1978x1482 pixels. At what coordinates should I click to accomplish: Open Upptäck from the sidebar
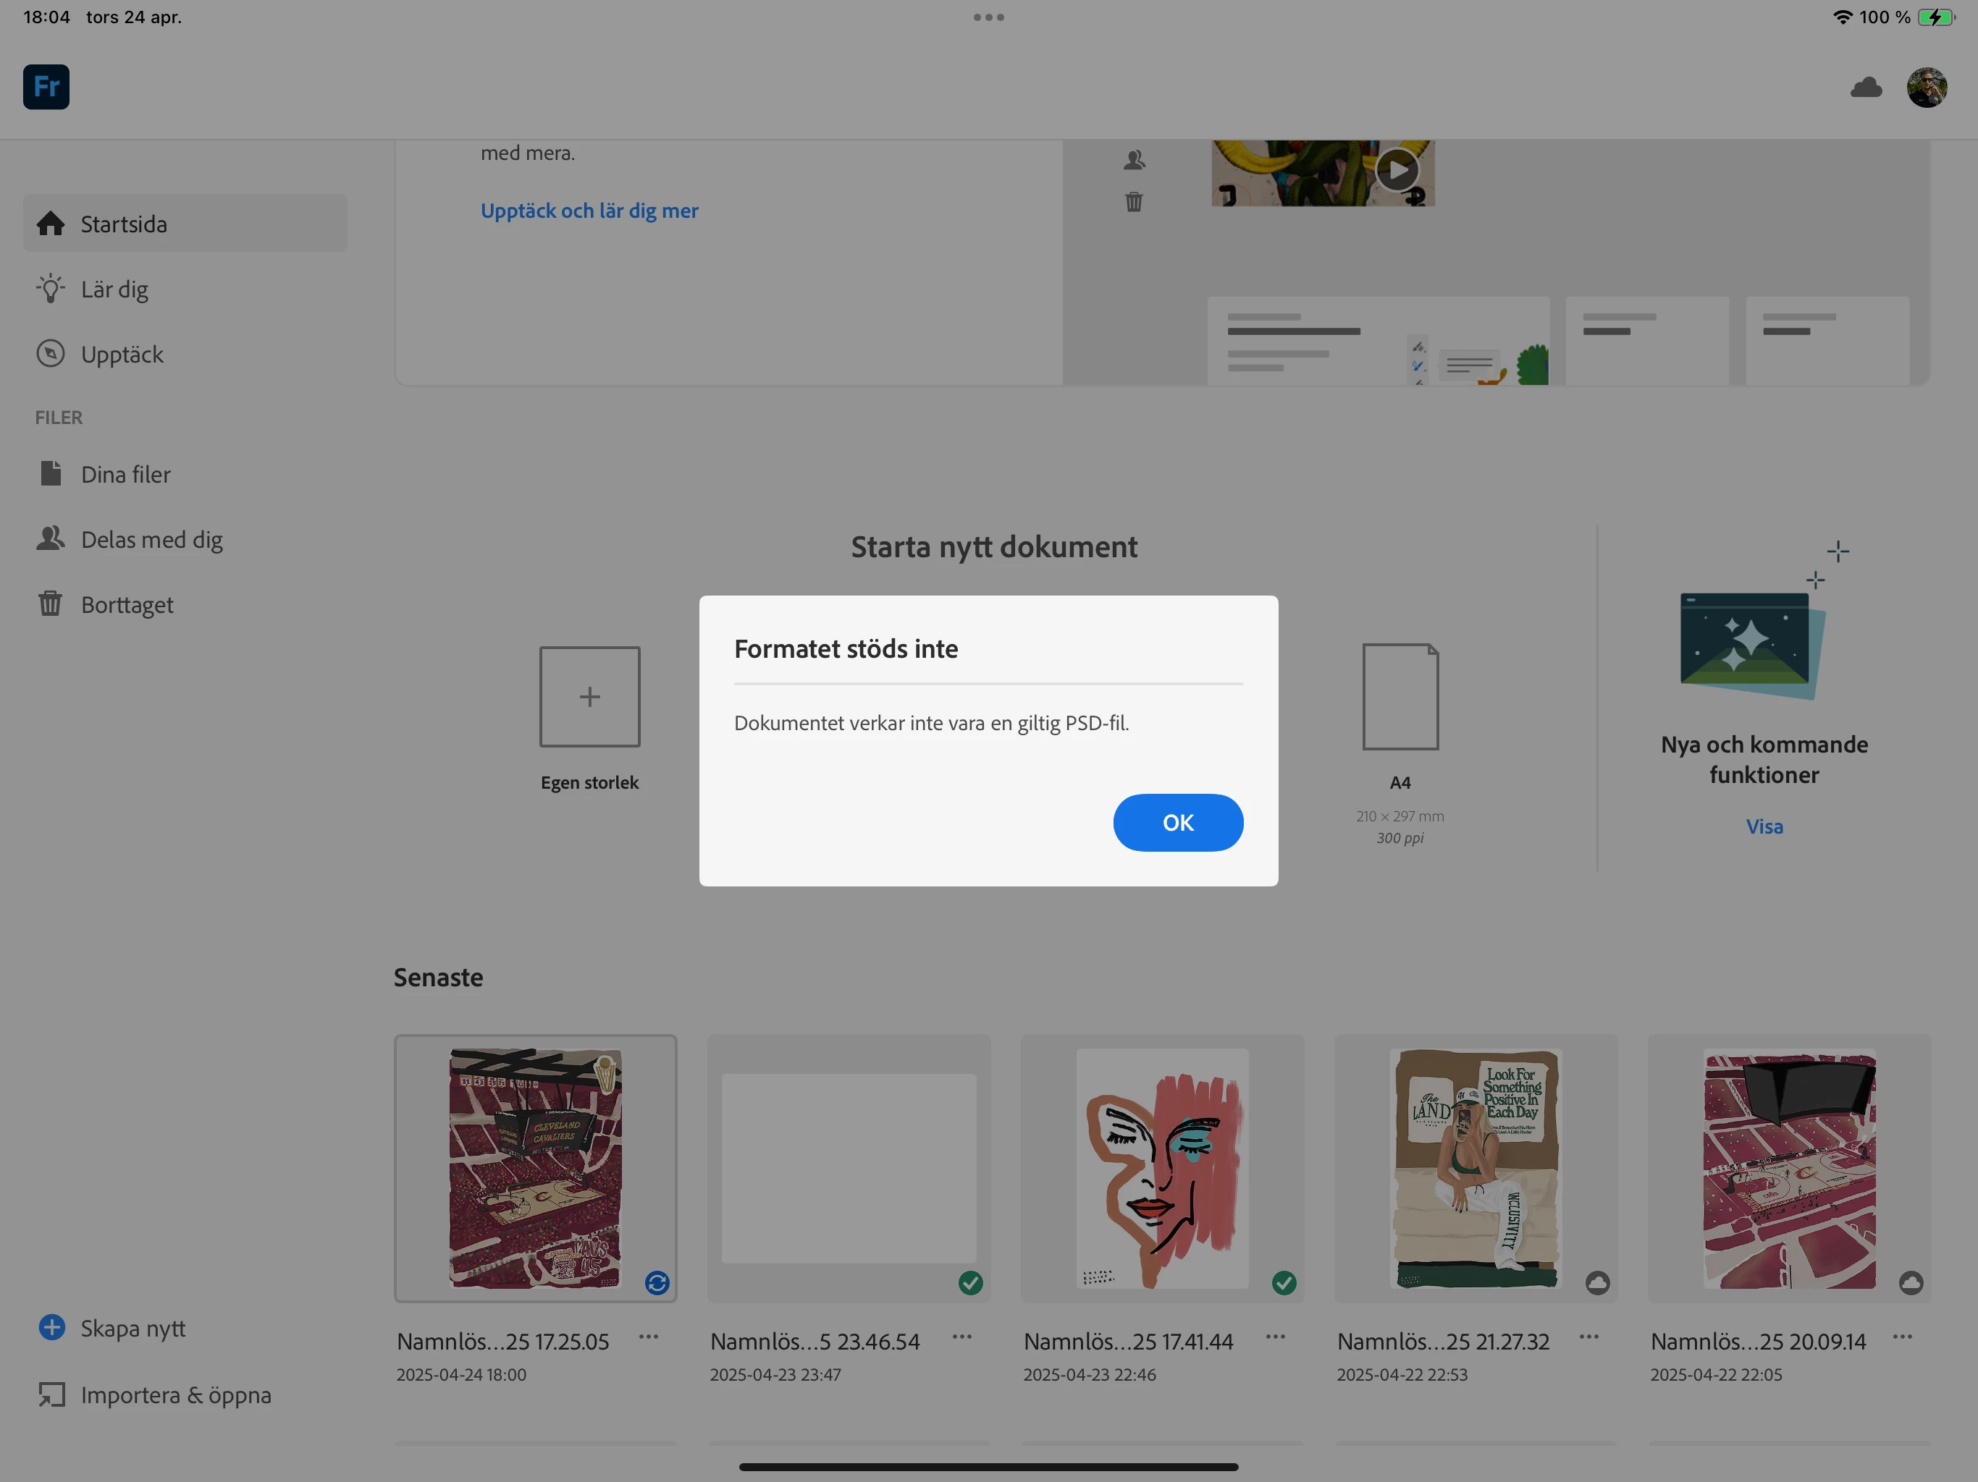tap(122, 354)
